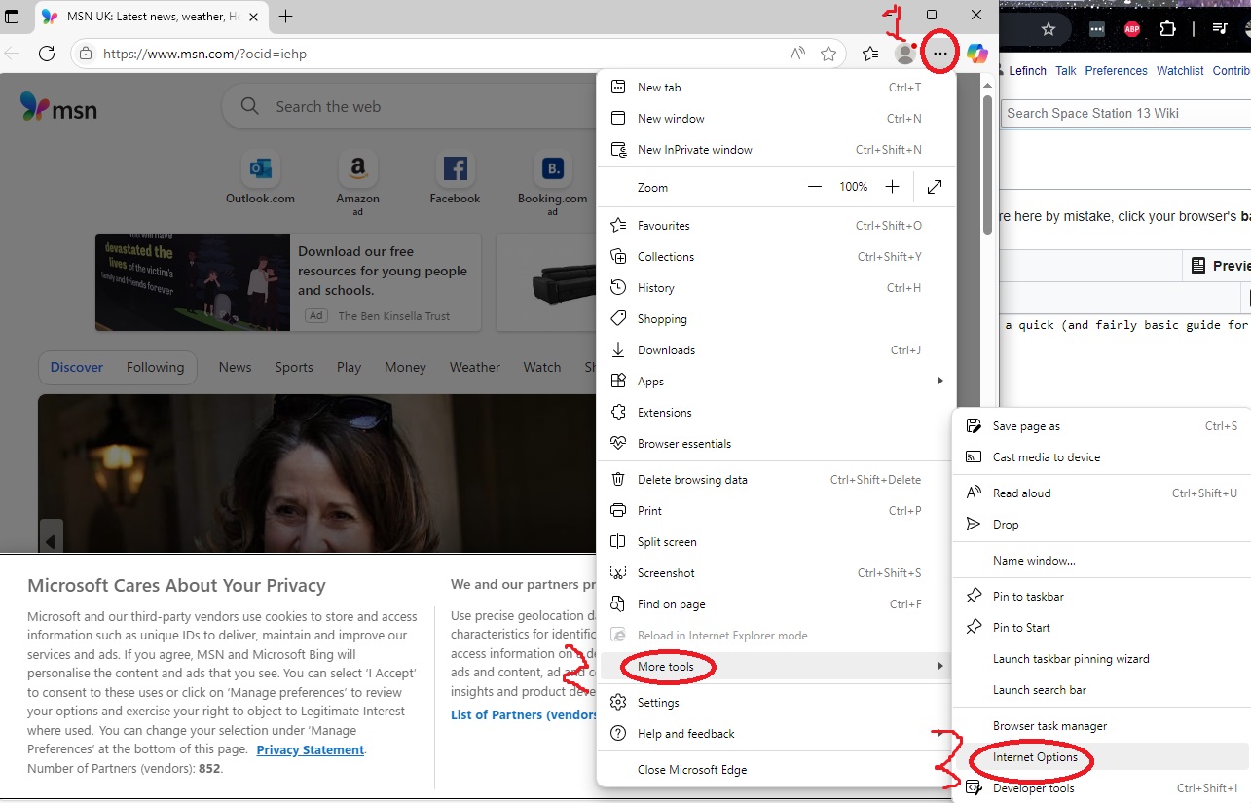The height and width of the screenshot is (803, 1251).
Task: Refresh the MSN page
Action: pyautogui.click(x=46, y=54)
